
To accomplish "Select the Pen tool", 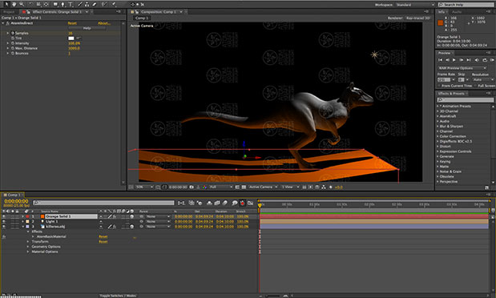I will pyautogui.click(x=63, y=4).
